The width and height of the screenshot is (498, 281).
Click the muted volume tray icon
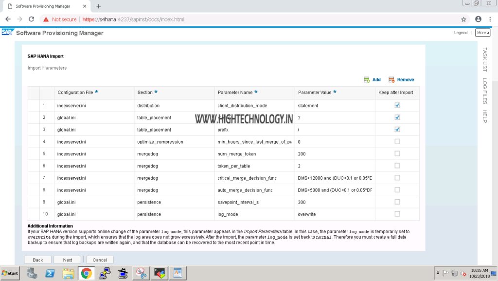tap(463, 273)
